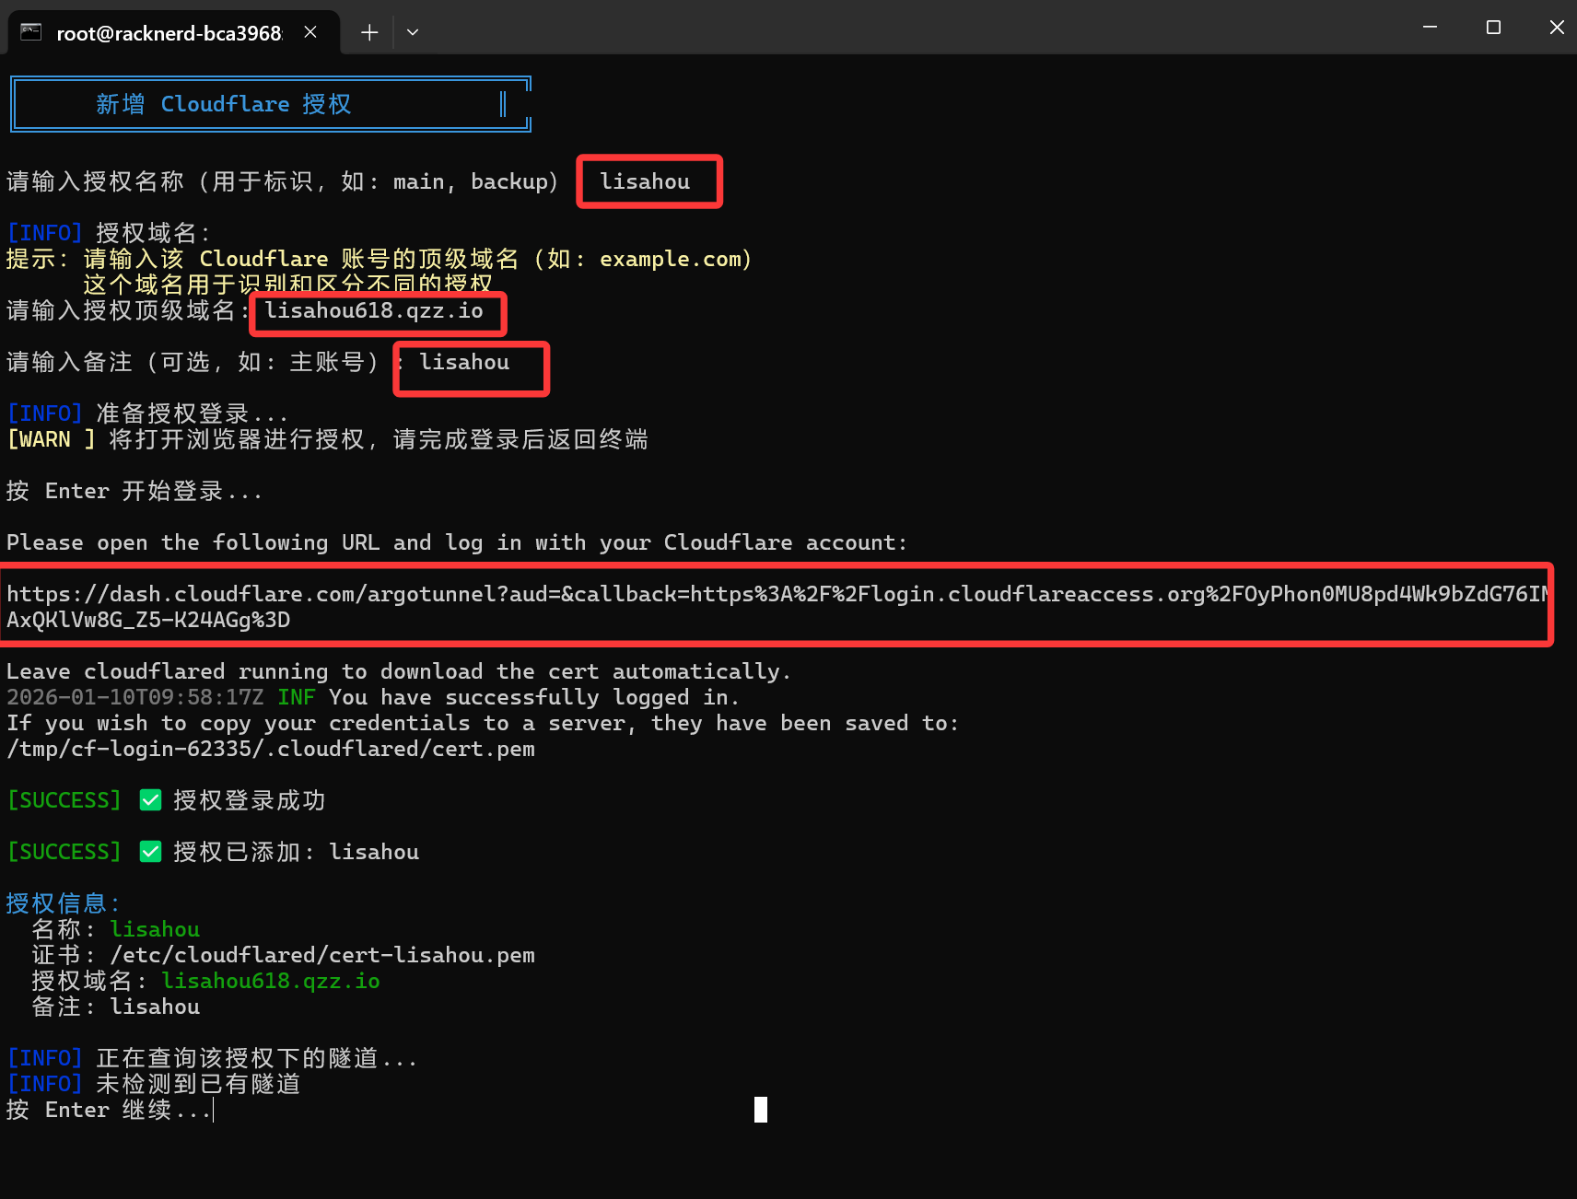Click the /etc/cloudflared/cert-lisahou.pem path
The width and height of the screenshot is (1577, 1199).
point(322,956)
